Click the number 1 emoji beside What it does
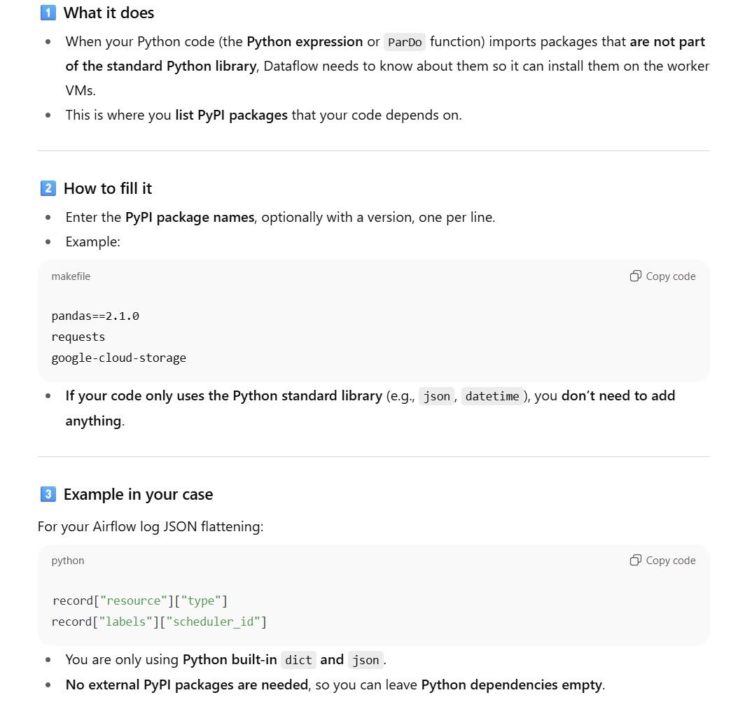Image resolution: width=731 pixels, height=709 pixels. pos(48,13)
